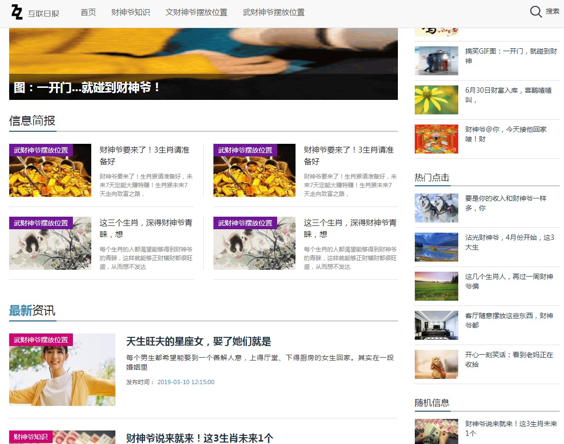Click second gold ingots image in 信息简报

click(x=254, y=170)
